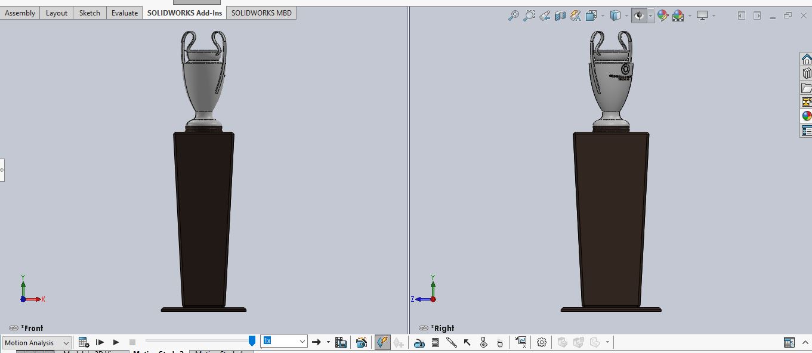
Task: Switch to the Assembly tab
Action: [20, 13]
